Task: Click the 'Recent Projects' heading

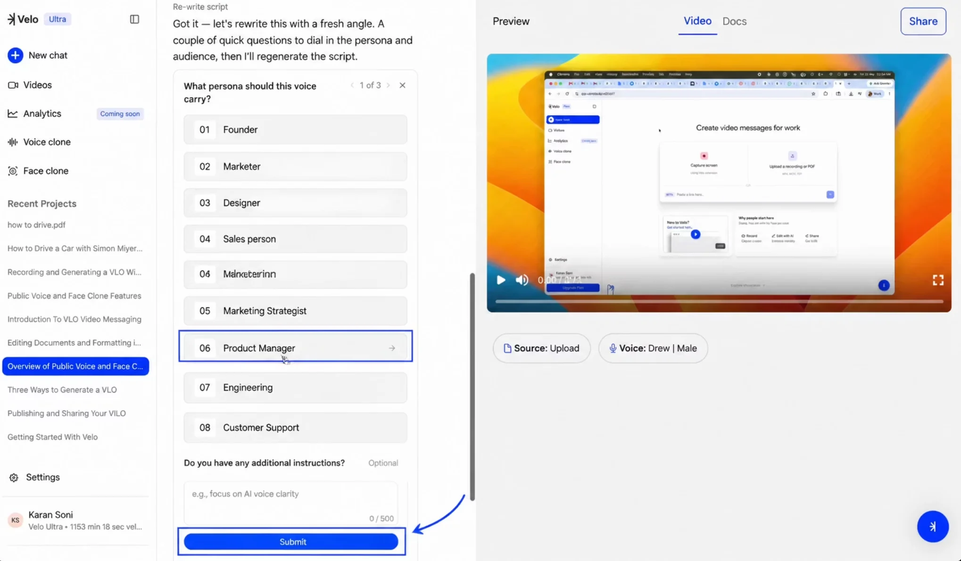Action: [x=42, y=204]
